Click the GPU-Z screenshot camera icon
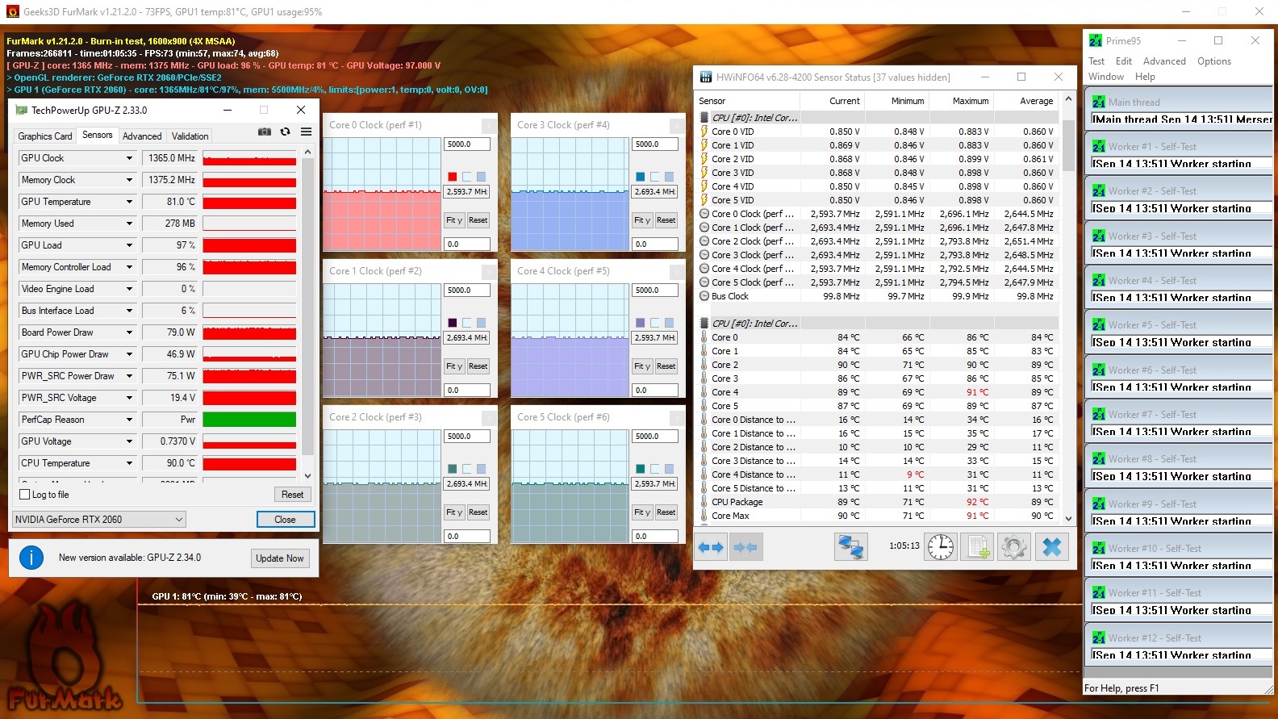This screenshot has width=1278, height=719. click(x=264, y=132)
